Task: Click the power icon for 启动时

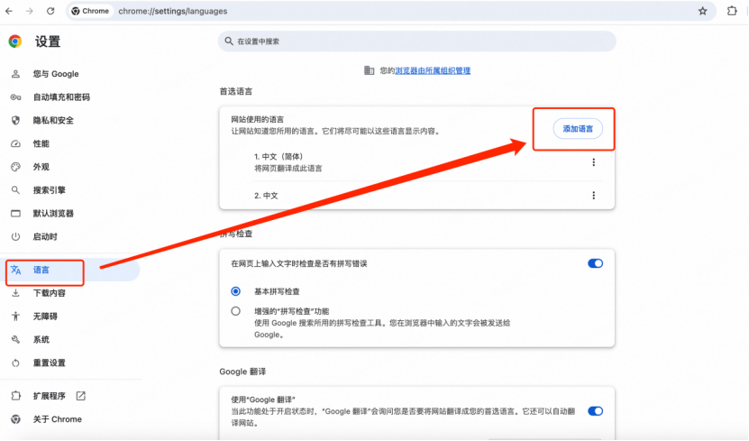Action: [15, 236]
